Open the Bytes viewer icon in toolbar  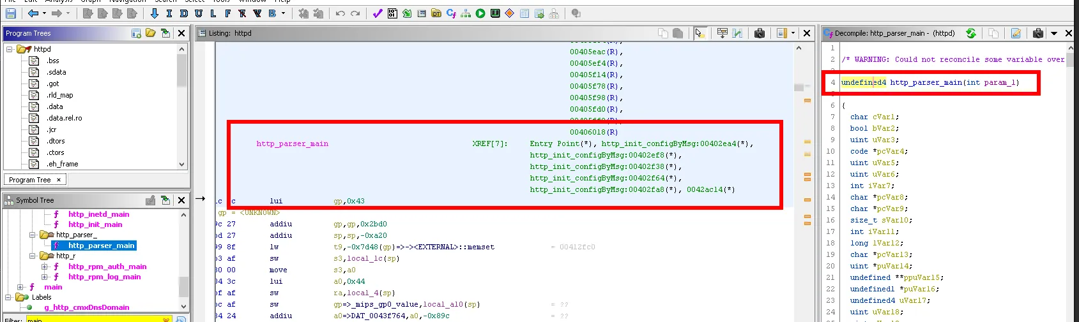392,13
